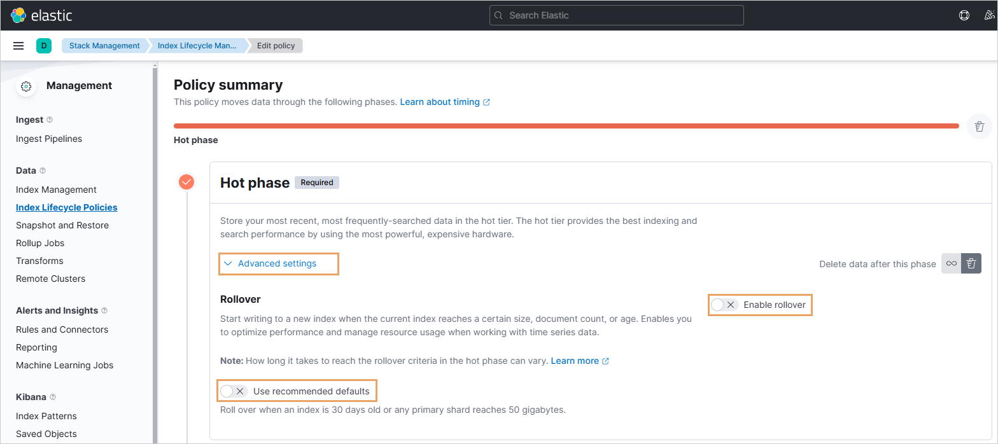The width and height of the screenshot is (998, 444).
Task: Go to Index Lifecycle Man... breadcrumb
Action: click(197, 46)
